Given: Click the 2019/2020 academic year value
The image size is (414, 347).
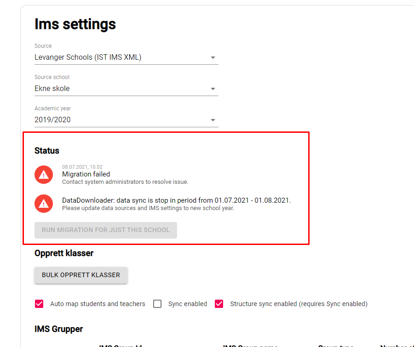Looking at the screenshot, I should [53, 120].
